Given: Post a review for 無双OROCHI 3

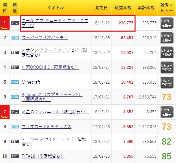Looking at the screenshot, I should (167, 68).
